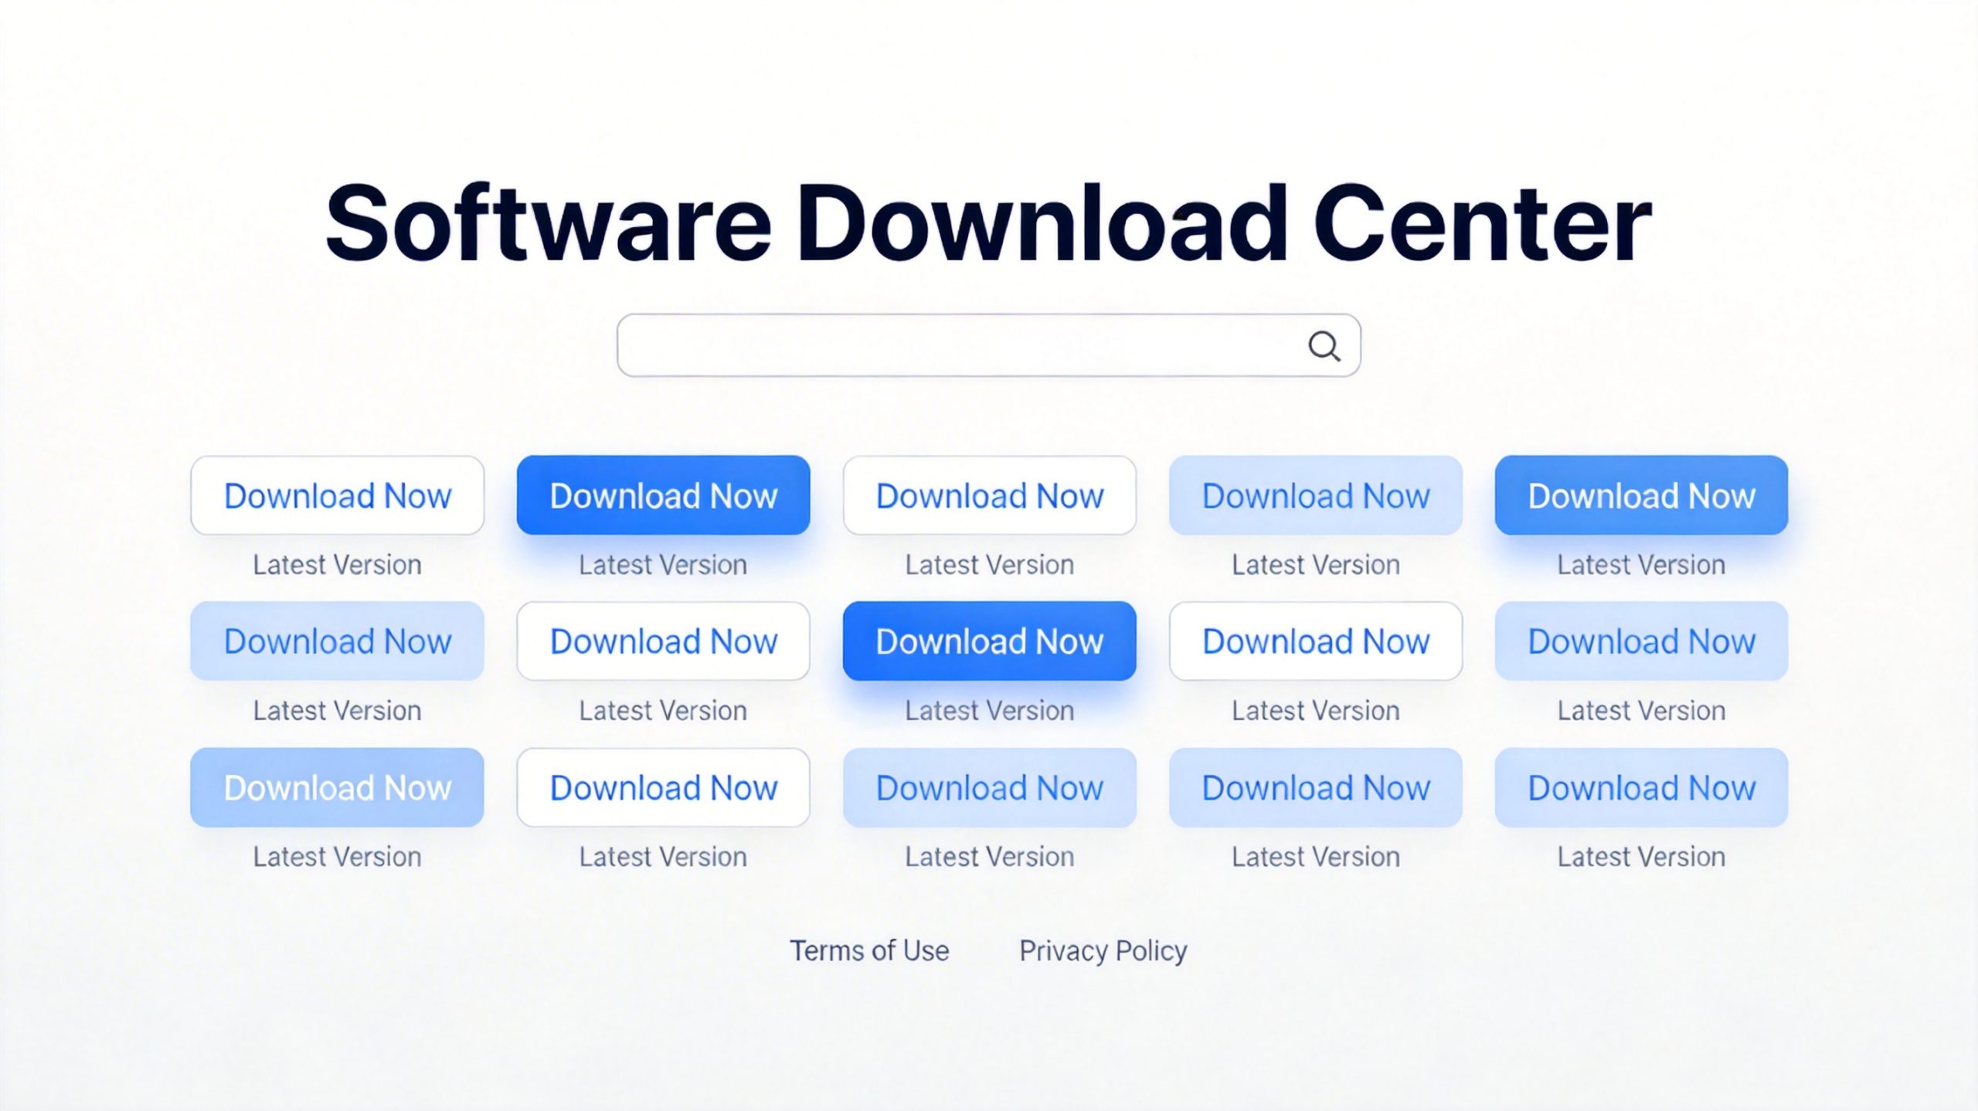The width and height of the screenshot is (1978, 1111).
Task: Click the white outlined Download Now in third row
Action: tap(664, 787)
